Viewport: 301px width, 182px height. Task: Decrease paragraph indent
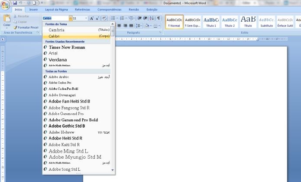point(139,18)
